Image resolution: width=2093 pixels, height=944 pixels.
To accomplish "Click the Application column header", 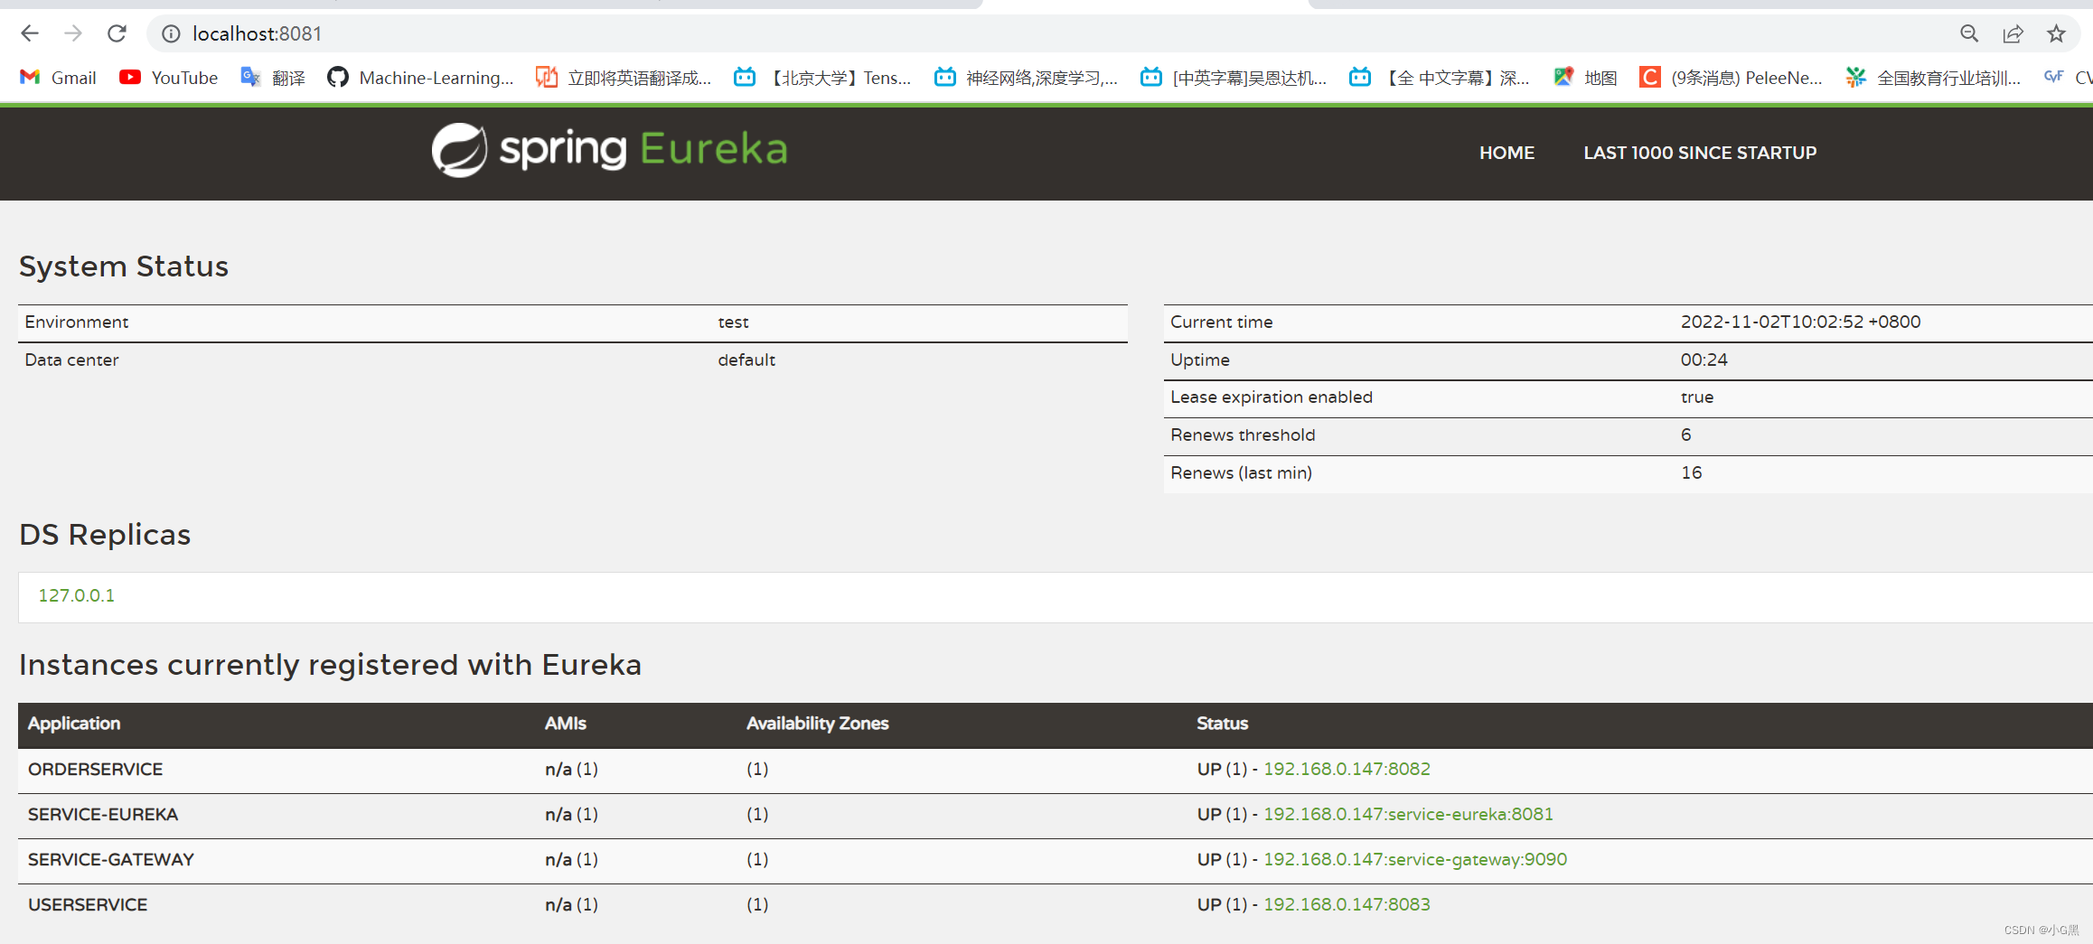I will pyautogui.click(x=74, y=724).
